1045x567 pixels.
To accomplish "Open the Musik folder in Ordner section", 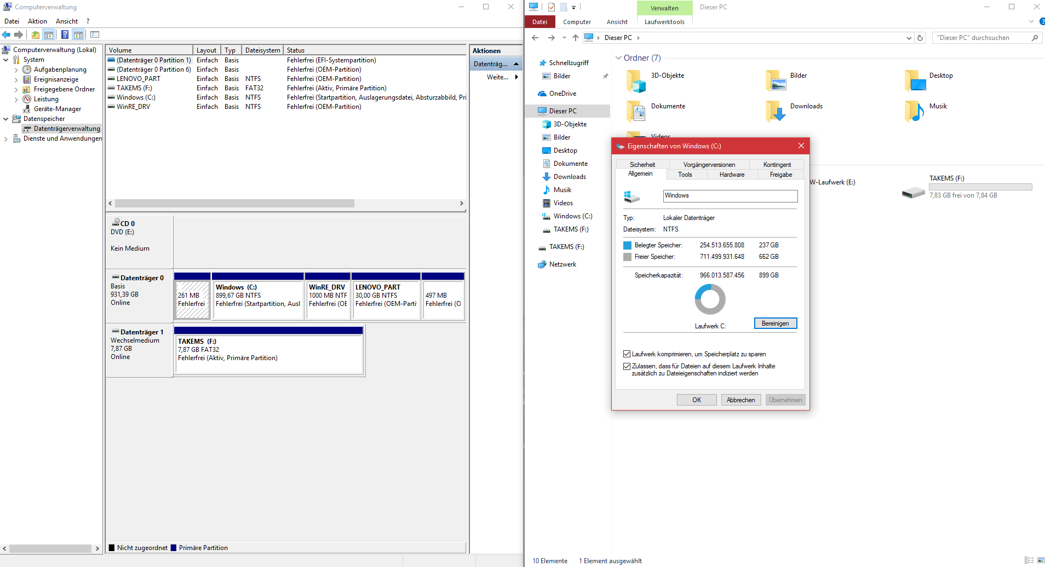I will (x=926, y=111).
